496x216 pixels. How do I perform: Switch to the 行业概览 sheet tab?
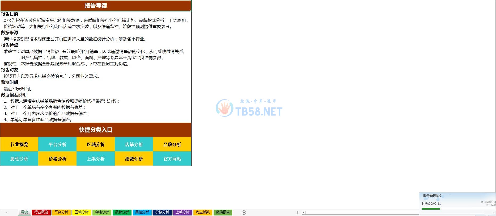click(41, 212)
